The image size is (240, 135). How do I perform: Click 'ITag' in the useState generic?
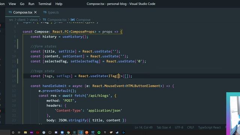click(x=112, y=76)
